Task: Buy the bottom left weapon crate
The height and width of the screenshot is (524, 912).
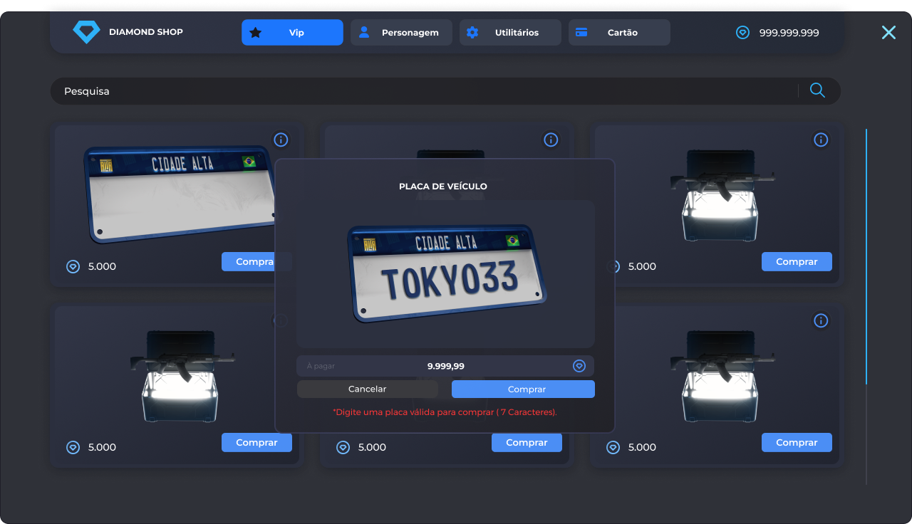Action: tap(256, 442)
